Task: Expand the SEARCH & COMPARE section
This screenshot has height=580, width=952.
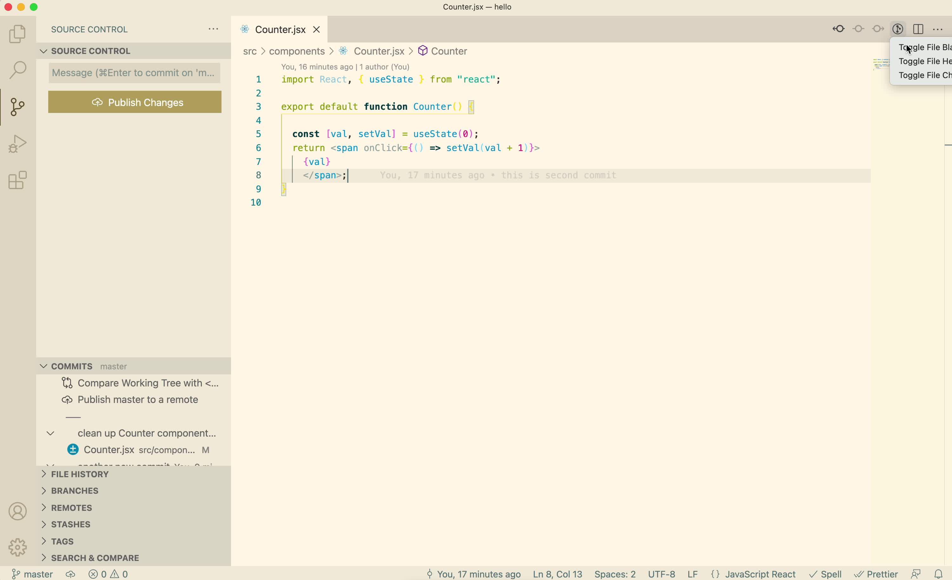Action: click(x=134, y=558)
